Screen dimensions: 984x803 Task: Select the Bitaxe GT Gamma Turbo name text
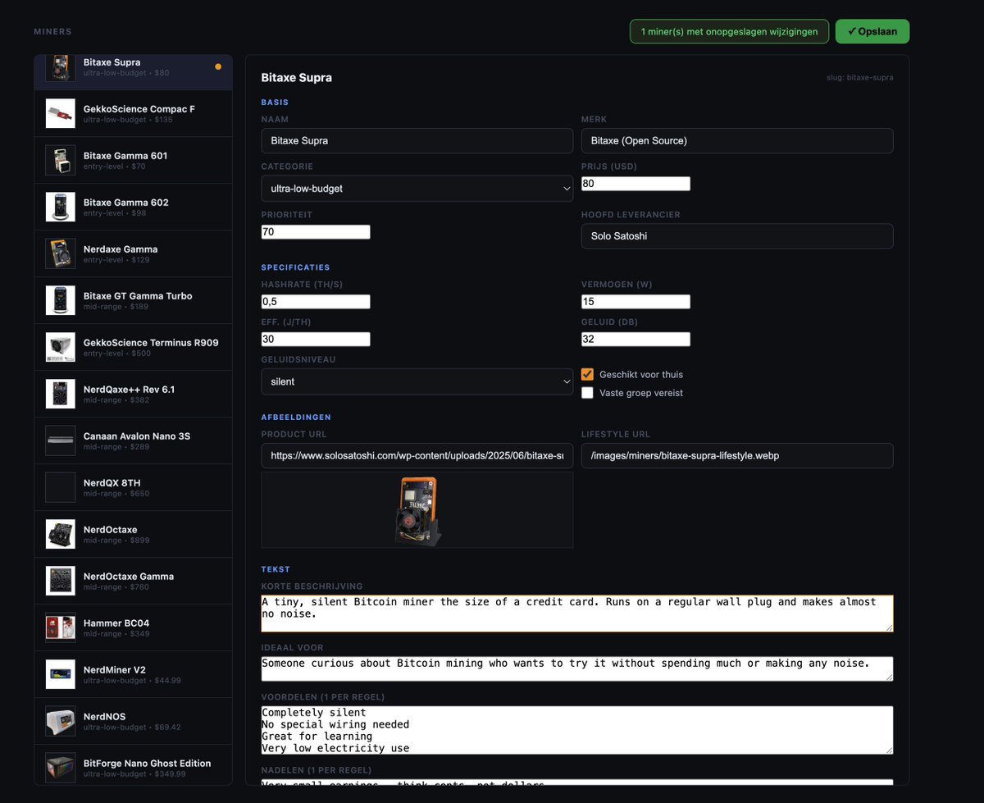pyautogui.click(x=138, y=296)
